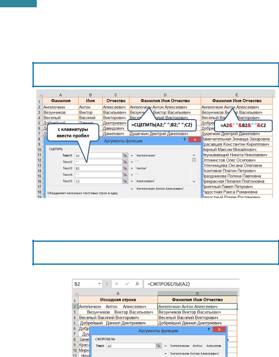
Task: Select row 4 header in СЖПРОБЕЛЫ sheet
Action: (x=75, y=318)
